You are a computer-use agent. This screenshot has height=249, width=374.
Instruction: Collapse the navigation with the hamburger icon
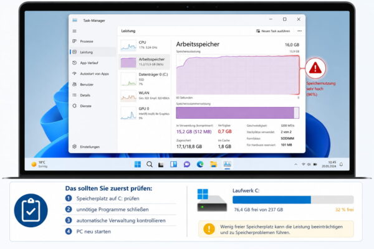(x=74, y=31)
